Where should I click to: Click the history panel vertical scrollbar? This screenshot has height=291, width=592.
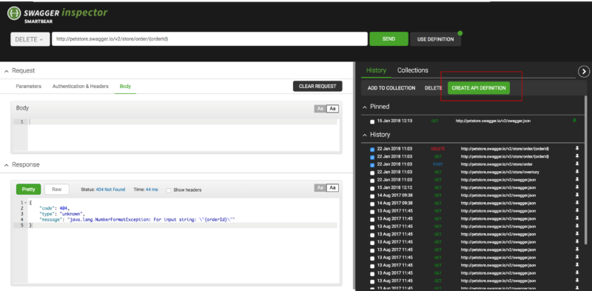[x=585, y=170]
